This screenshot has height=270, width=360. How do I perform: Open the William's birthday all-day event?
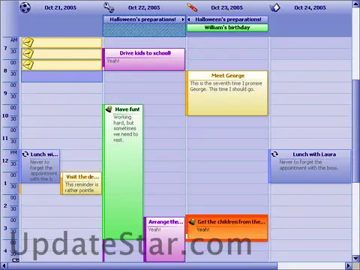227,28
